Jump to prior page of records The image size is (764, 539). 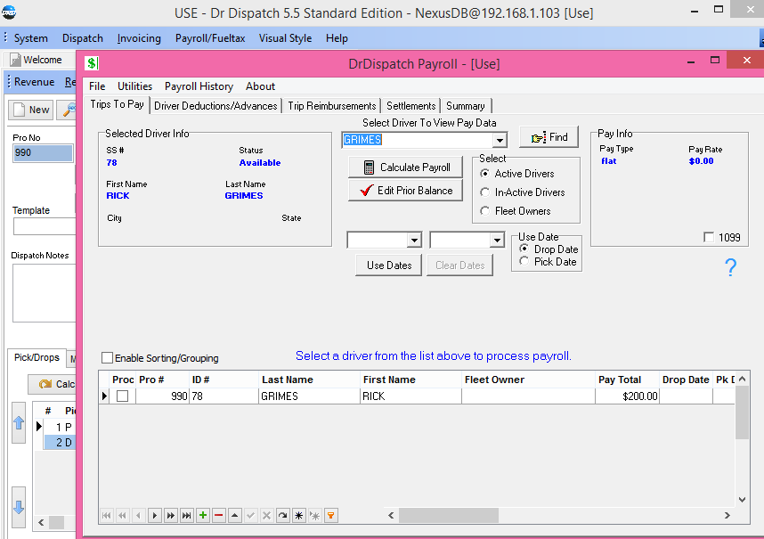point(123,515)
